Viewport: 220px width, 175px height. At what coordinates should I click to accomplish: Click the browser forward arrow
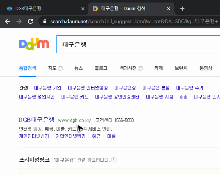[19, 21]
